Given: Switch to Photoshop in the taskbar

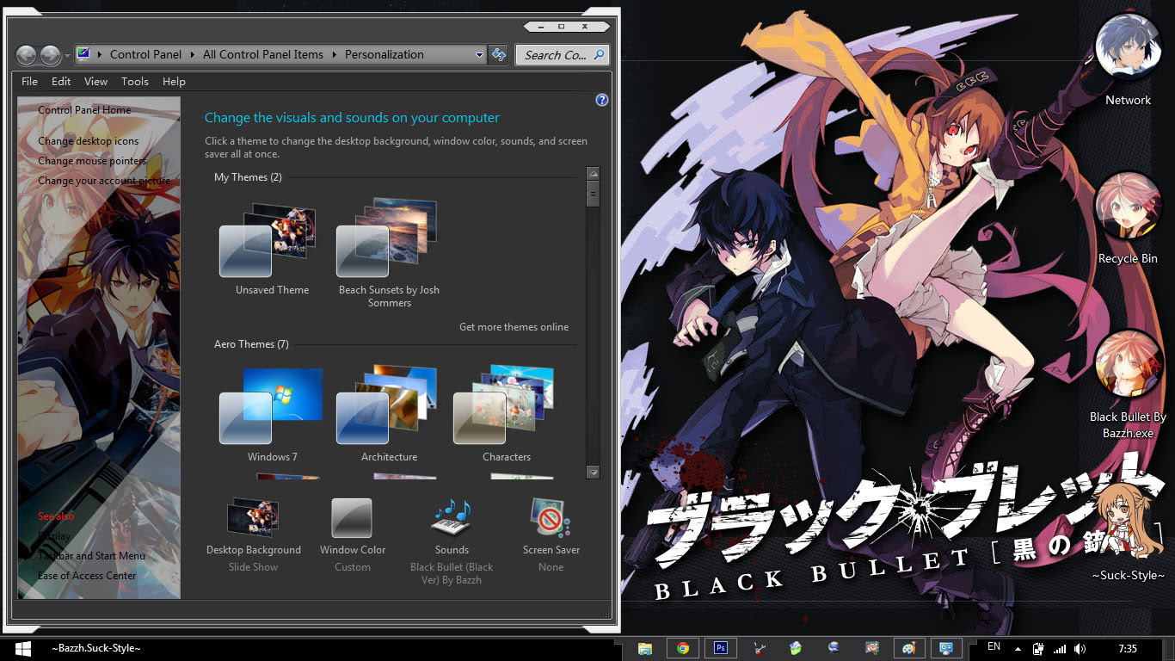Looking at the screenshot, I should [721, 648].
